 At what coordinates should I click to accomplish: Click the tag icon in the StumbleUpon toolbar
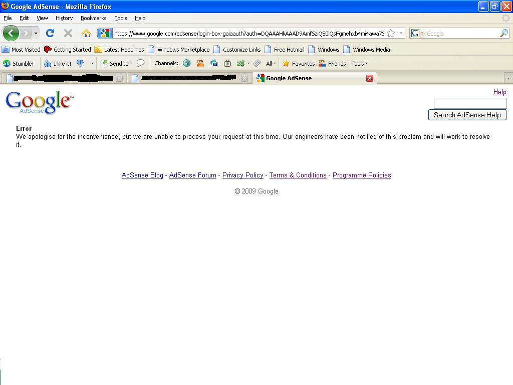257,63
